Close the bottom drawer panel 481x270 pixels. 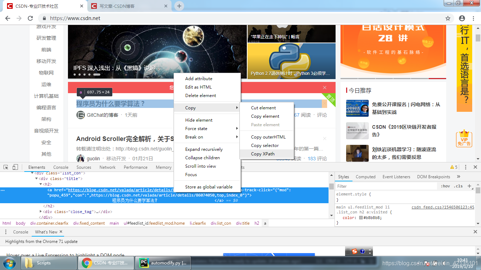coord(475,232)
